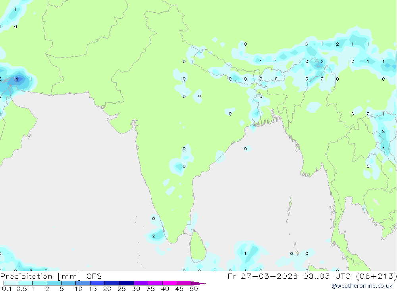This screenshot has width=397, height=291.
Task: Choose the 35–40 mm violet legend swatch
Action: click(155, 283)
